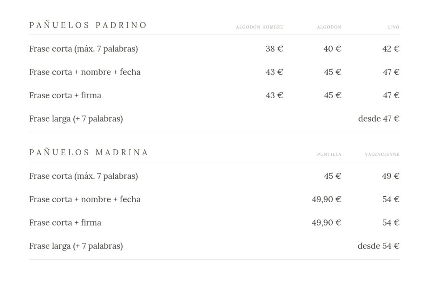Image resolution: width=429 pixels, height=284 pixels.
Task: Click Madrina 'Frase corta (máx. 7 palabras)' label
Action: coord(83,176)
